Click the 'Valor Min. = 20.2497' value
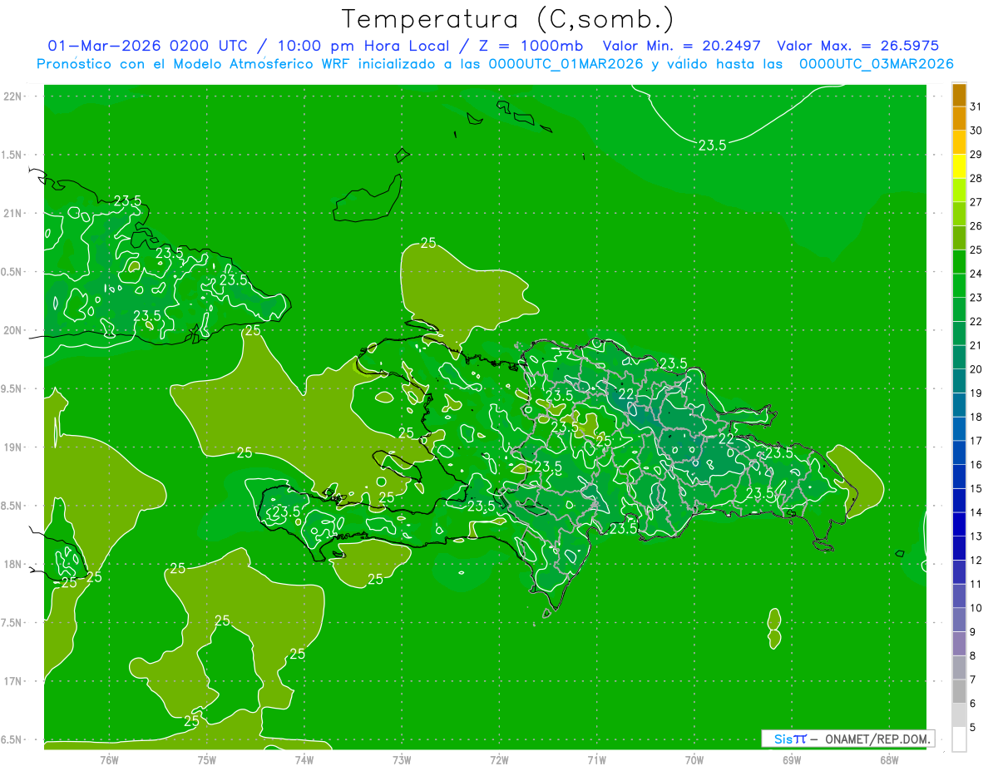Image resolution: width=998 pixels, height=771 pixels. coord(681,46)
